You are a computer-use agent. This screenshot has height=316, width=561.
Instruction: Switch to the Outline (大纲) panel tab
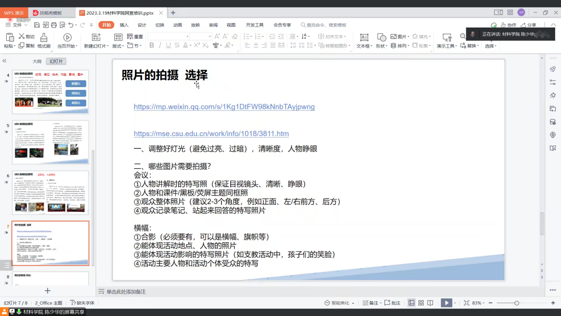click(x=37, y=61)
